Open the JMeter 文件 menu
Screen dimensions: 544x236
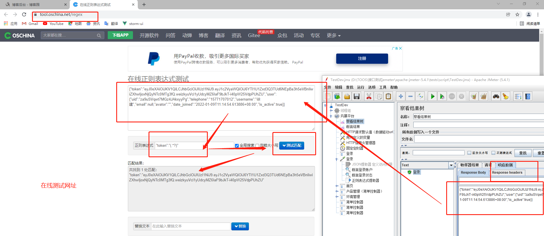(327, 87)
